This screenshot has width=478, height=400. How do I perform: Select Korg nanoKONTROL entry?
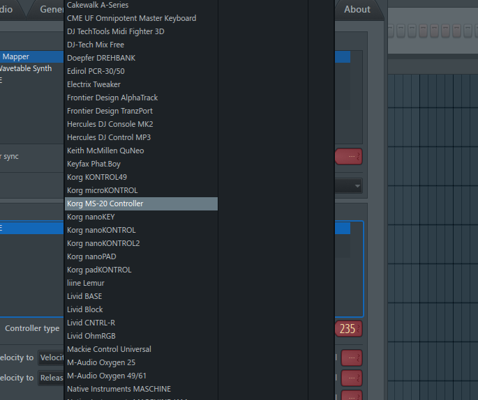(141, 230)
